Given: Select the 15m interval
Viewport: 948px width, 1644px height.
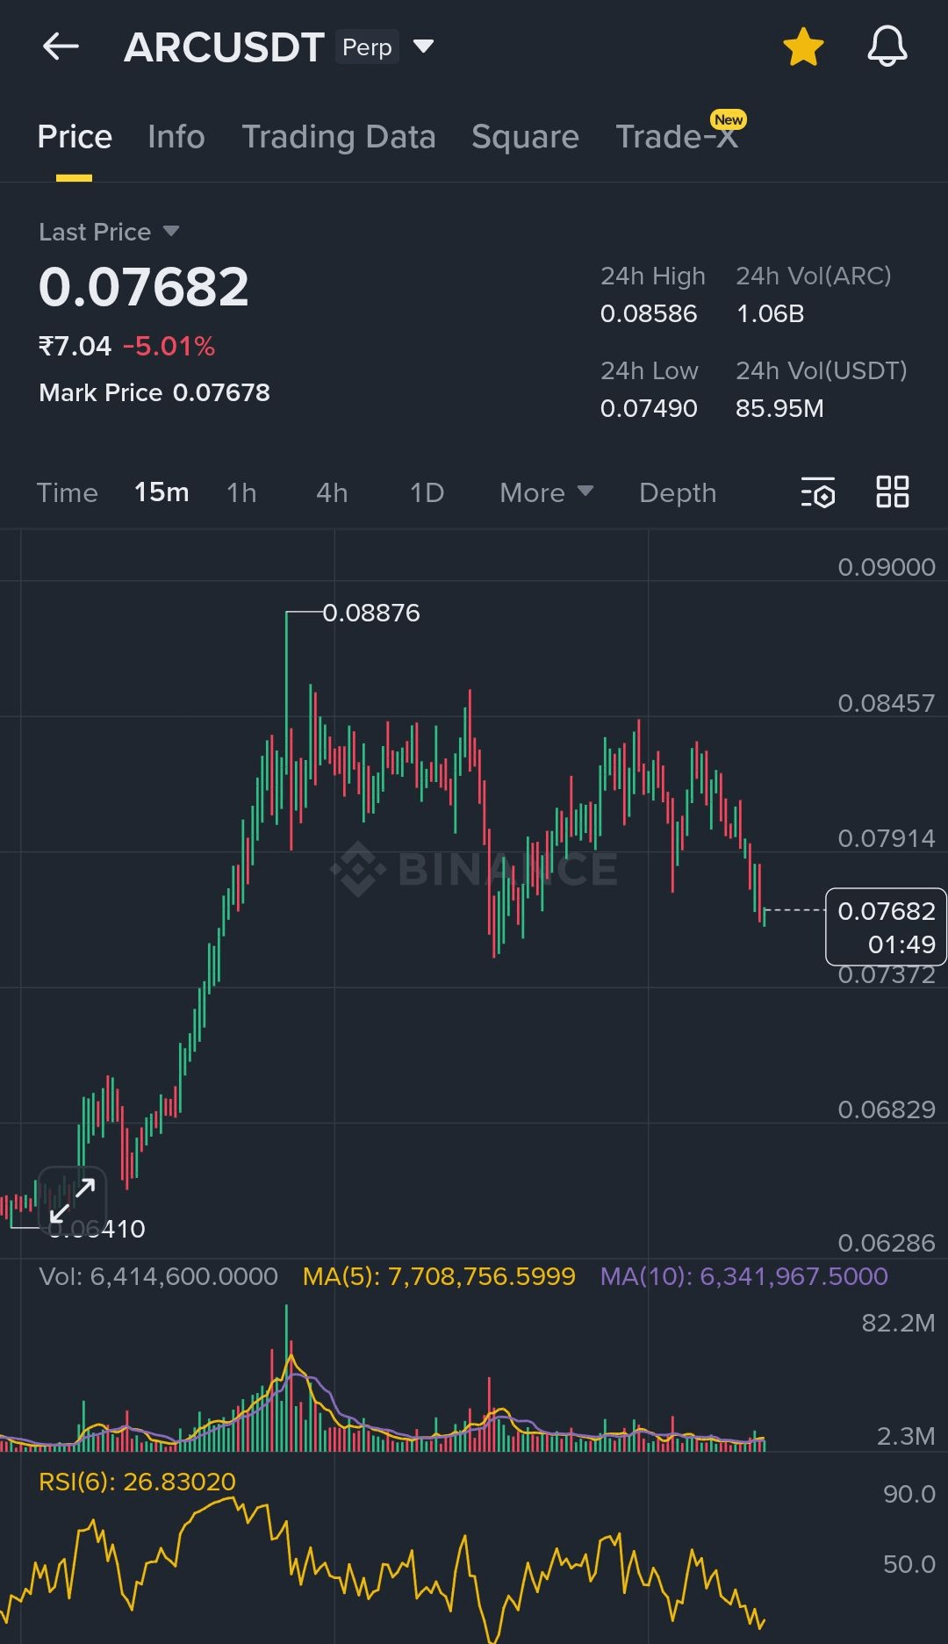Looking at the screenshot, I should (x=162, y=492).
